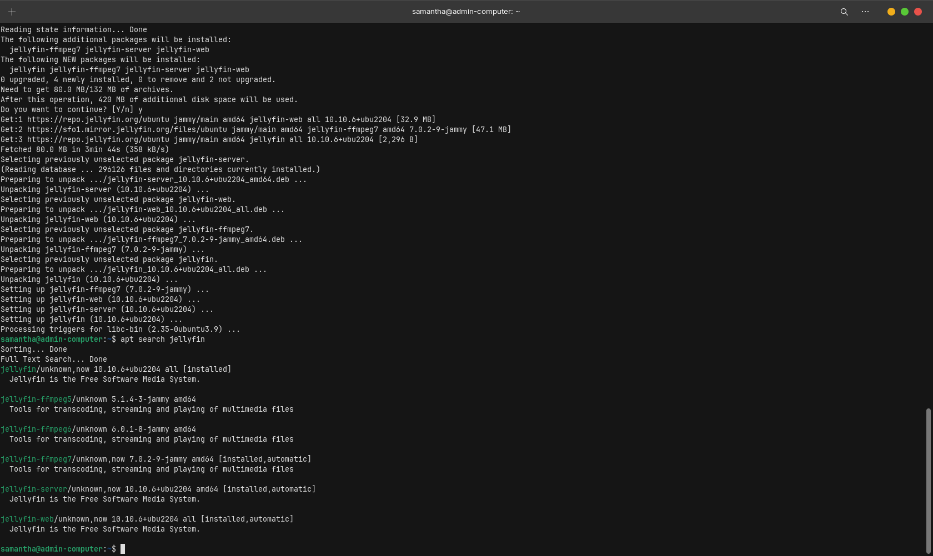
Task: Open the three-dot more options menu
Action: [x=865, y=12]
